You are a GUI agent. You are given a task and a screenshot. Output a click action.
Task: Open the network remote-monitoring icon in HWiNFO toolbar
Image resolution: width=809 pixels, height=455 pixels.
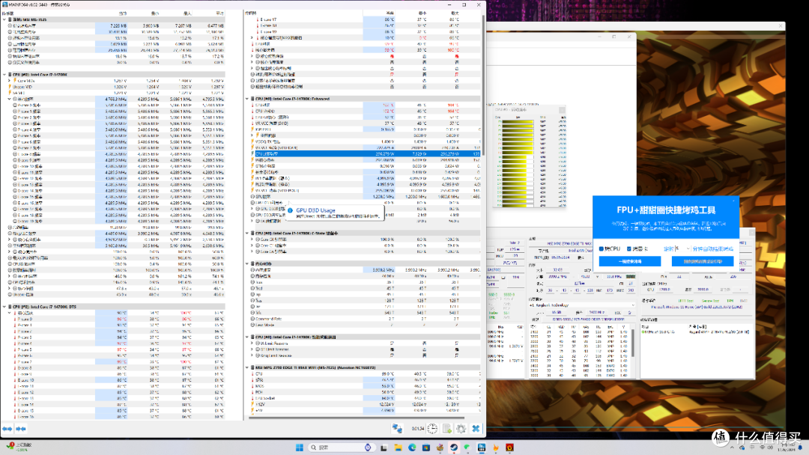[x=397, y=429]
